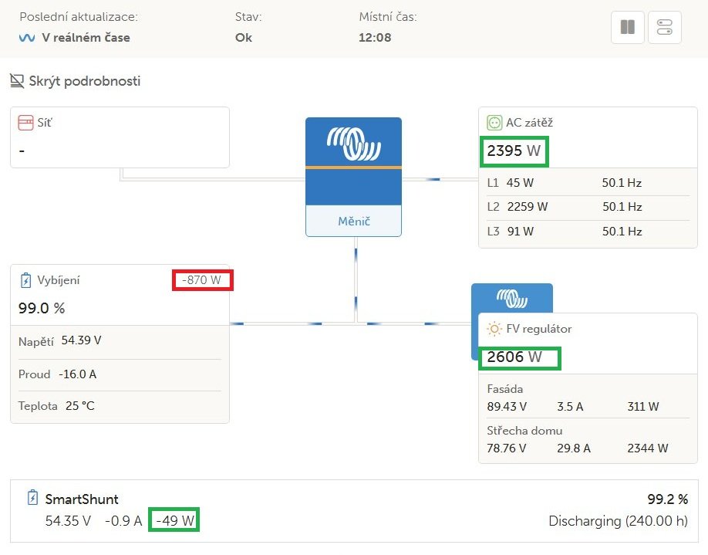Viewport: 708px width, 555px height.
Task: Click the FV regulátor 2606 W value
Action: click(514, 357)
